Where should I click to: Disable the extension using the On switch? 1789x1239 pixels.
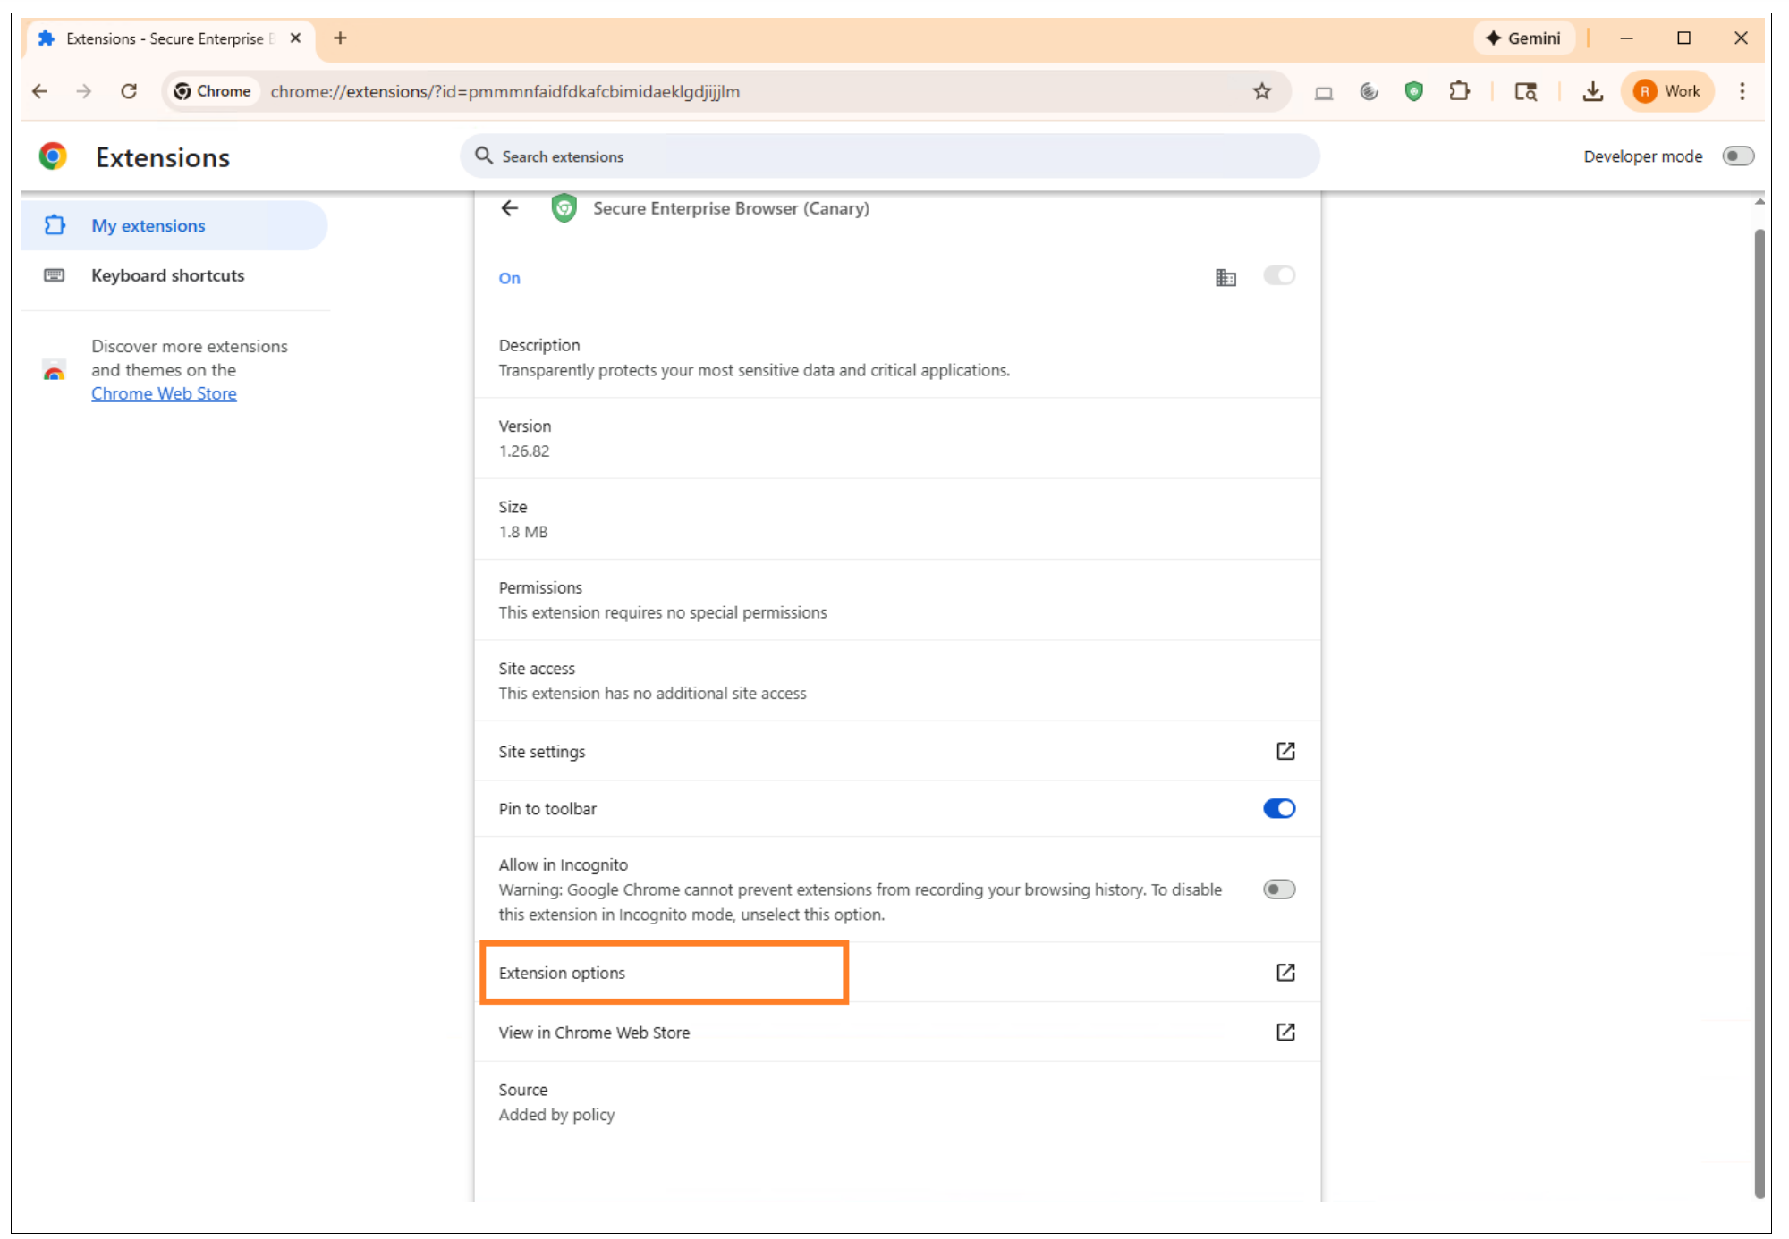1279,276
